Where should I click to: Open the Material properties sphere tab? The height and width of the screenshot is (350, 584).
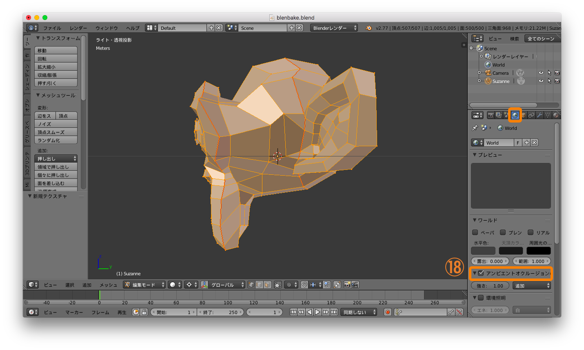555,115
